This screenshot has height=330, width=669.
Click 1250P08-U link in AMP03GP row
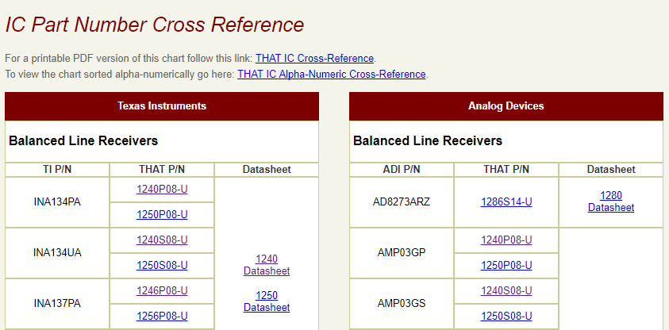[x=506, y=266]
